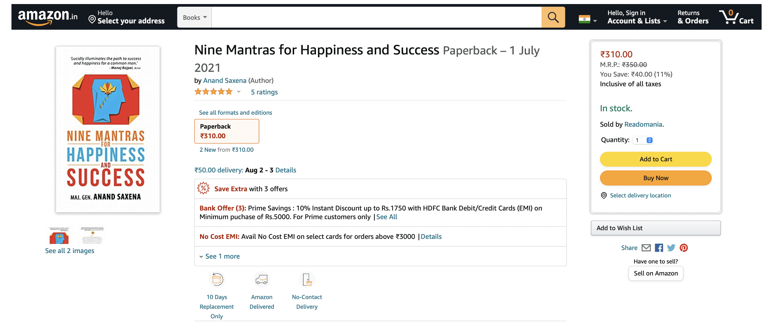Click the orange search magnifier button
Screen dimensions: 767x332
tap(553, 17)
